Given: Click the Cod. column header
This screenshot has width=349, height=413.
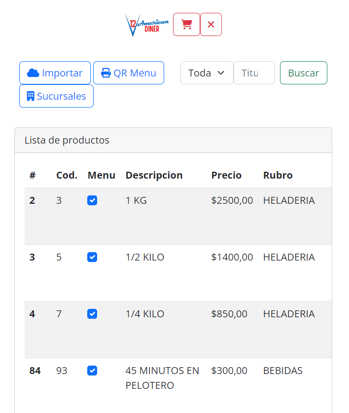Looking at the screenshot, I should [x=67, y=175].
